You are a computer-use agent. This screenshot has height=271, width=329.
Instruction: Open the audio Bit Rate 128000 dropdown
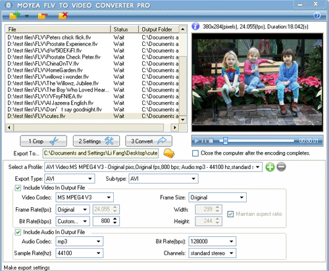pos(232,241)
